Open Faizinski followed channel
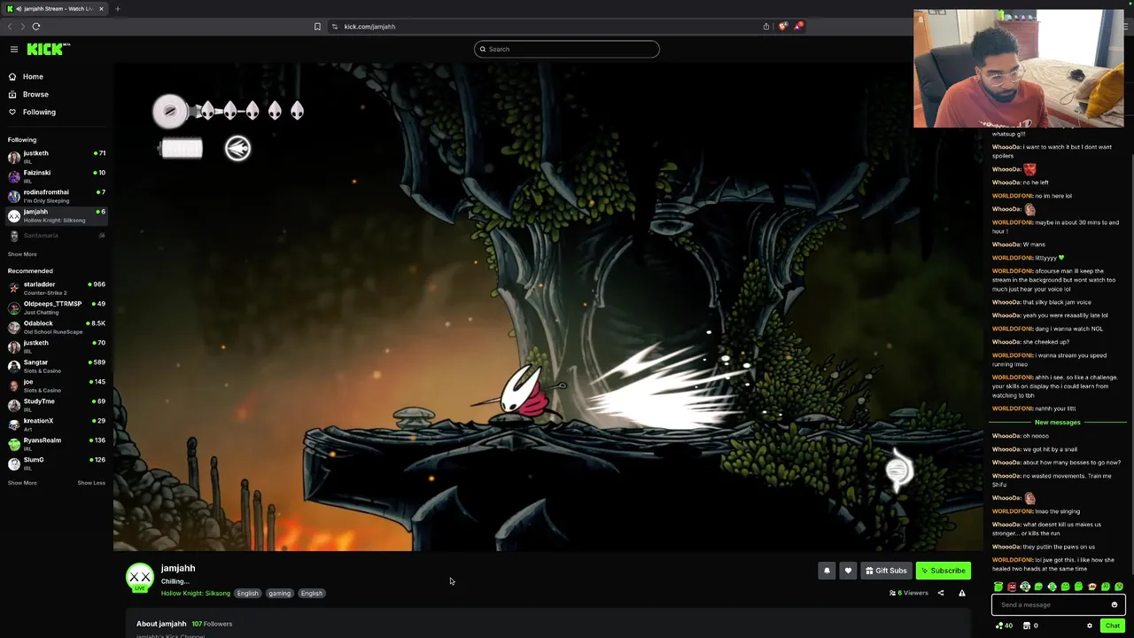The image size is (1134, 638). pos(56,176)
